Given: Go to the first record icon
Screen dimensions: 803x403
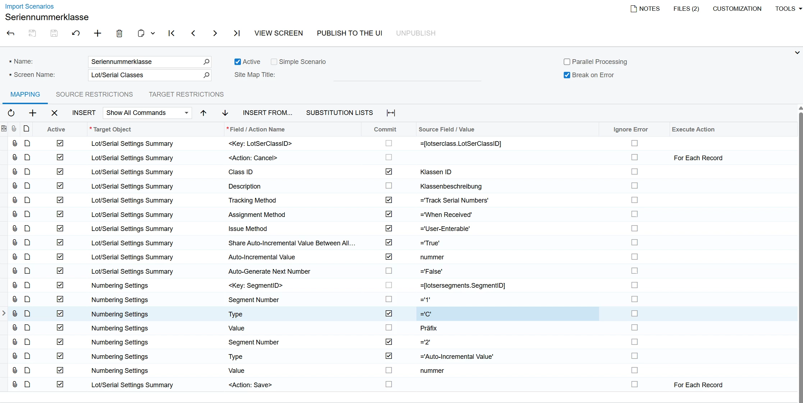Looking at the screenshot, I should tap(172, 33).
